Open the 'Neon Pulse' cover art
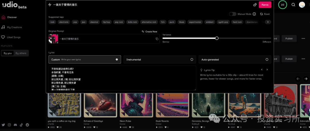Viewport: 310px width, 131px height. [136, 105]
